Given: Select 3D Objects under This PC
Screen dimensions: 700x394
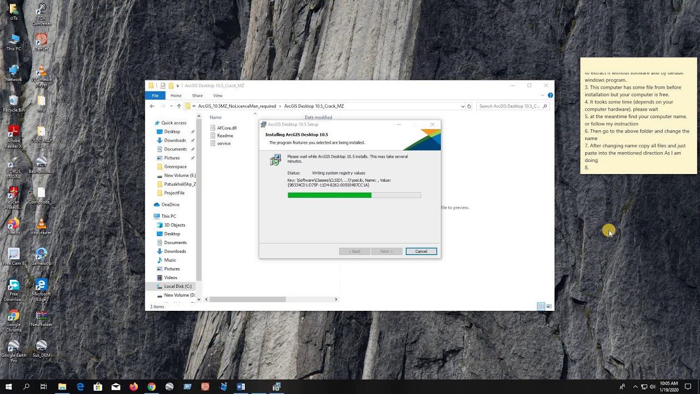Looking at the screenshot, I should point(171,225).
